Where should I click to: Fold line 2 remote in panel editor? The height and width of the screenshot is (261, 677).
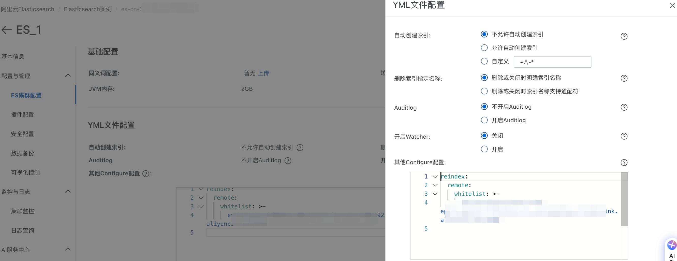click(435, 185)
